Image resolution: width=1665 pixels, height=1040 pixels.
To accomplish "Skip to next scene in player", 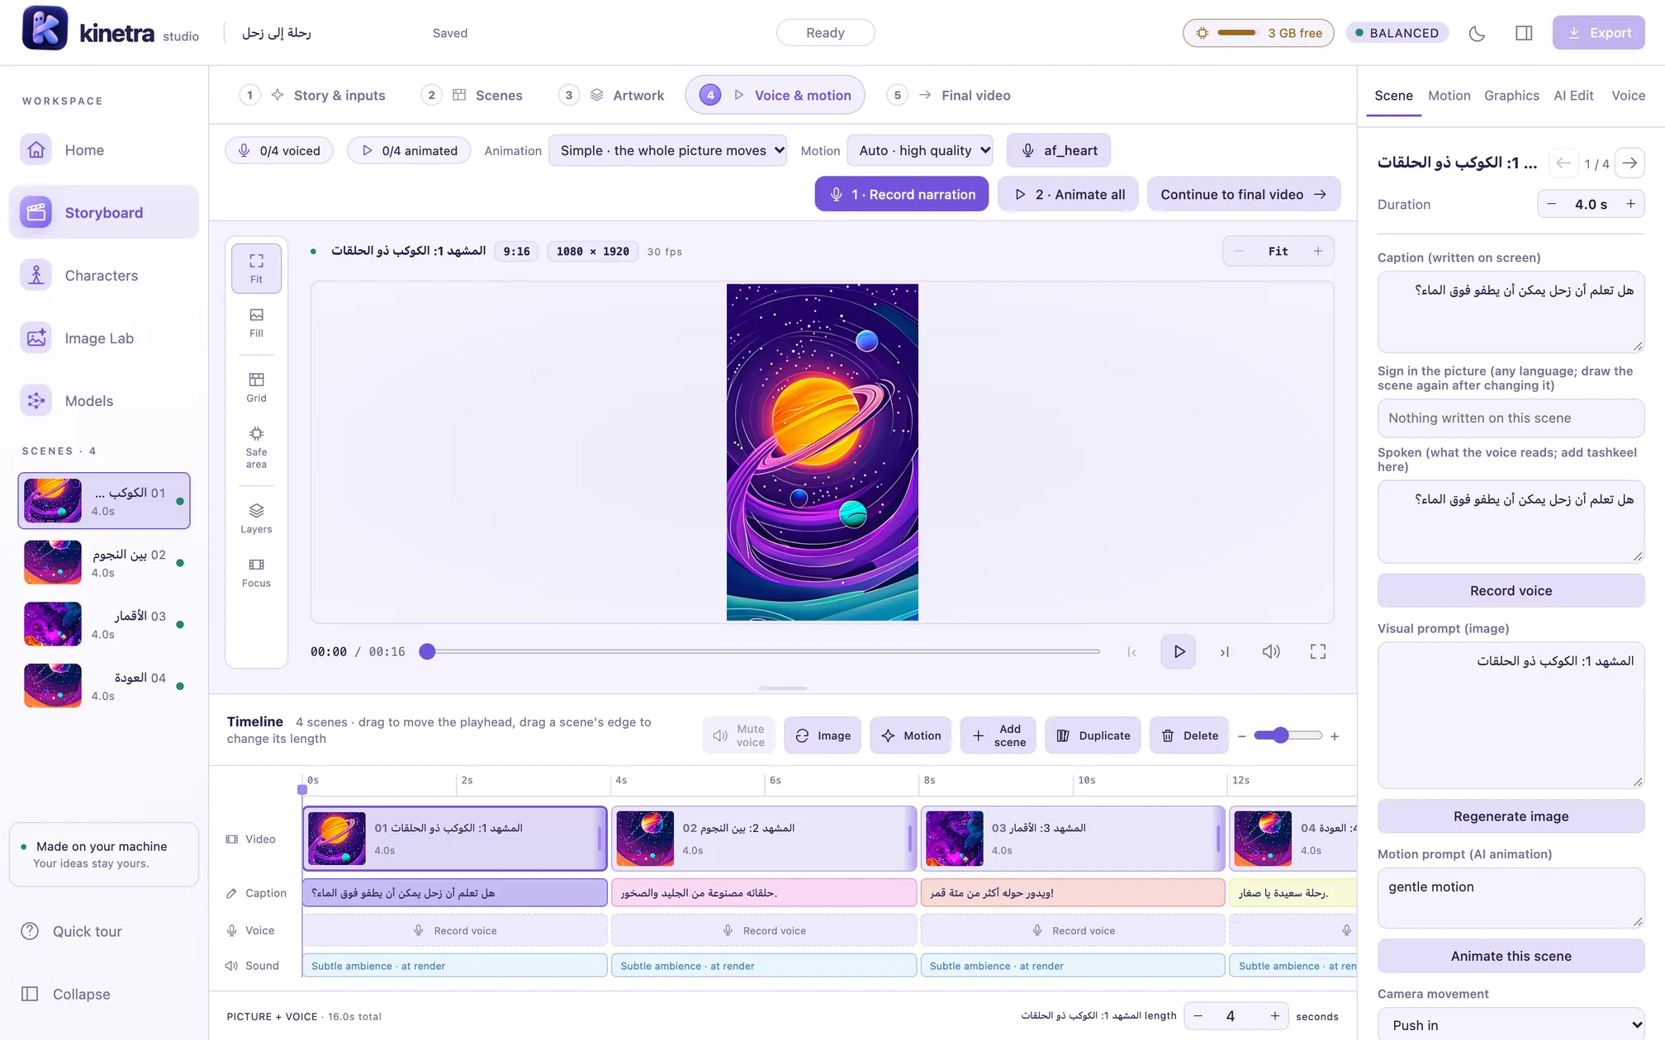I will [1225, 652].
